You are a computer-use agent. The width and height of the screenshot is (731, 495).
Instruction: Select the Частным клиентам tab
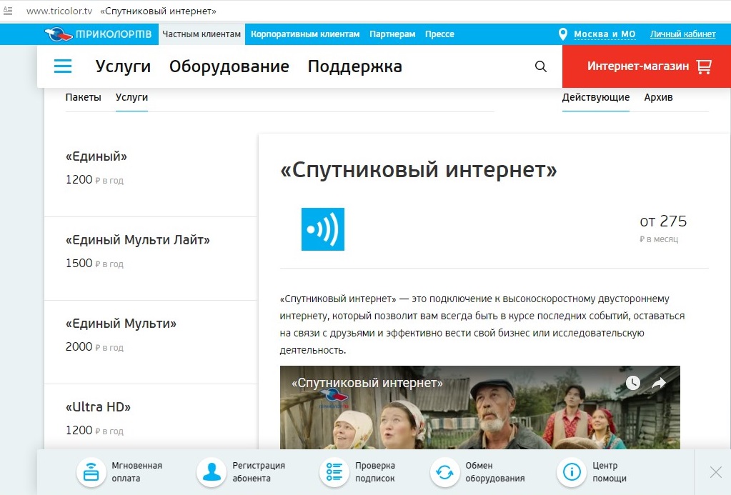tap(202, 34)
